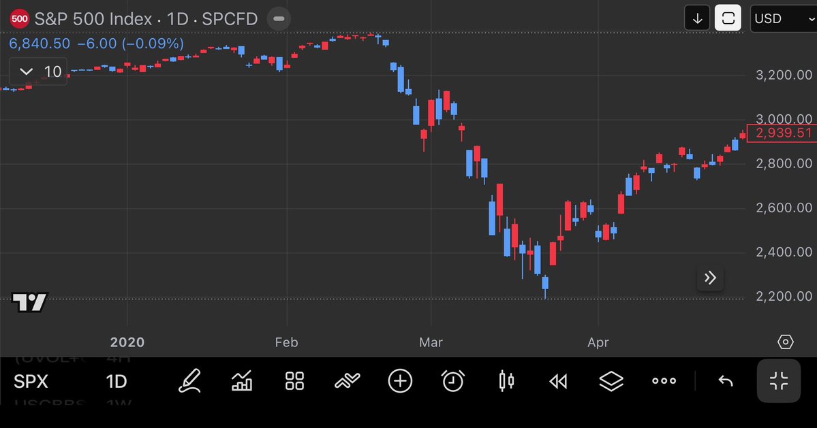The image size is (817, 428).
Task: Click the Mar time axis label
Action: 431,342
